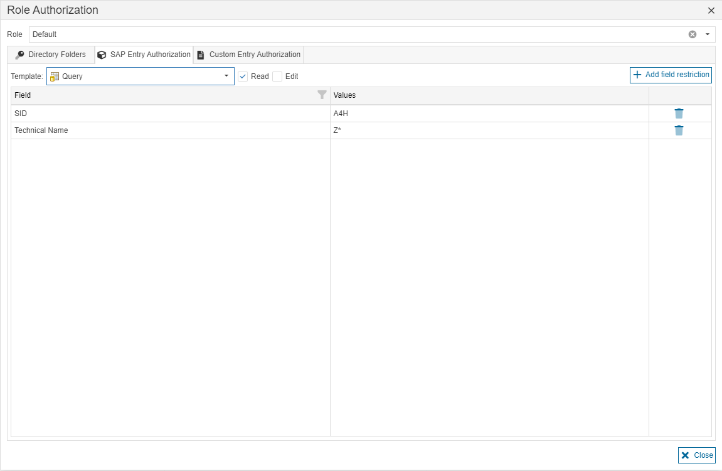Expand the Role dropdown arrow
The height and width of the screenshot is (471, 722).
coord(708,34)
